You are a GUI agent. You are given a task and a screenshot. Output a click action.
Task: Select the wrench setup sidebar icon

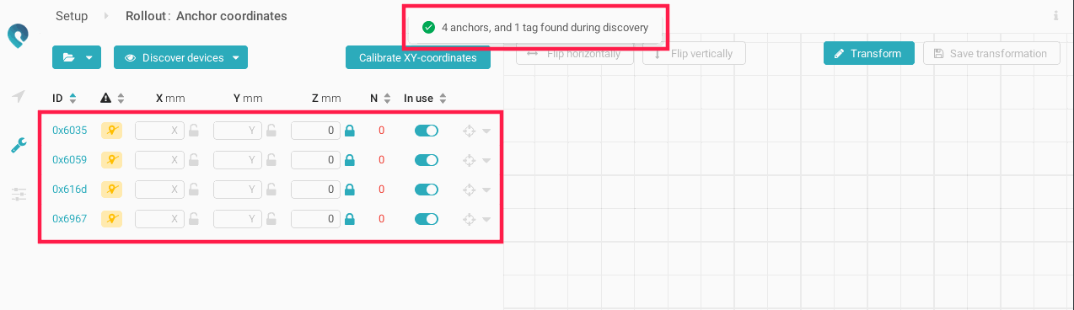[x=18, y=145]
